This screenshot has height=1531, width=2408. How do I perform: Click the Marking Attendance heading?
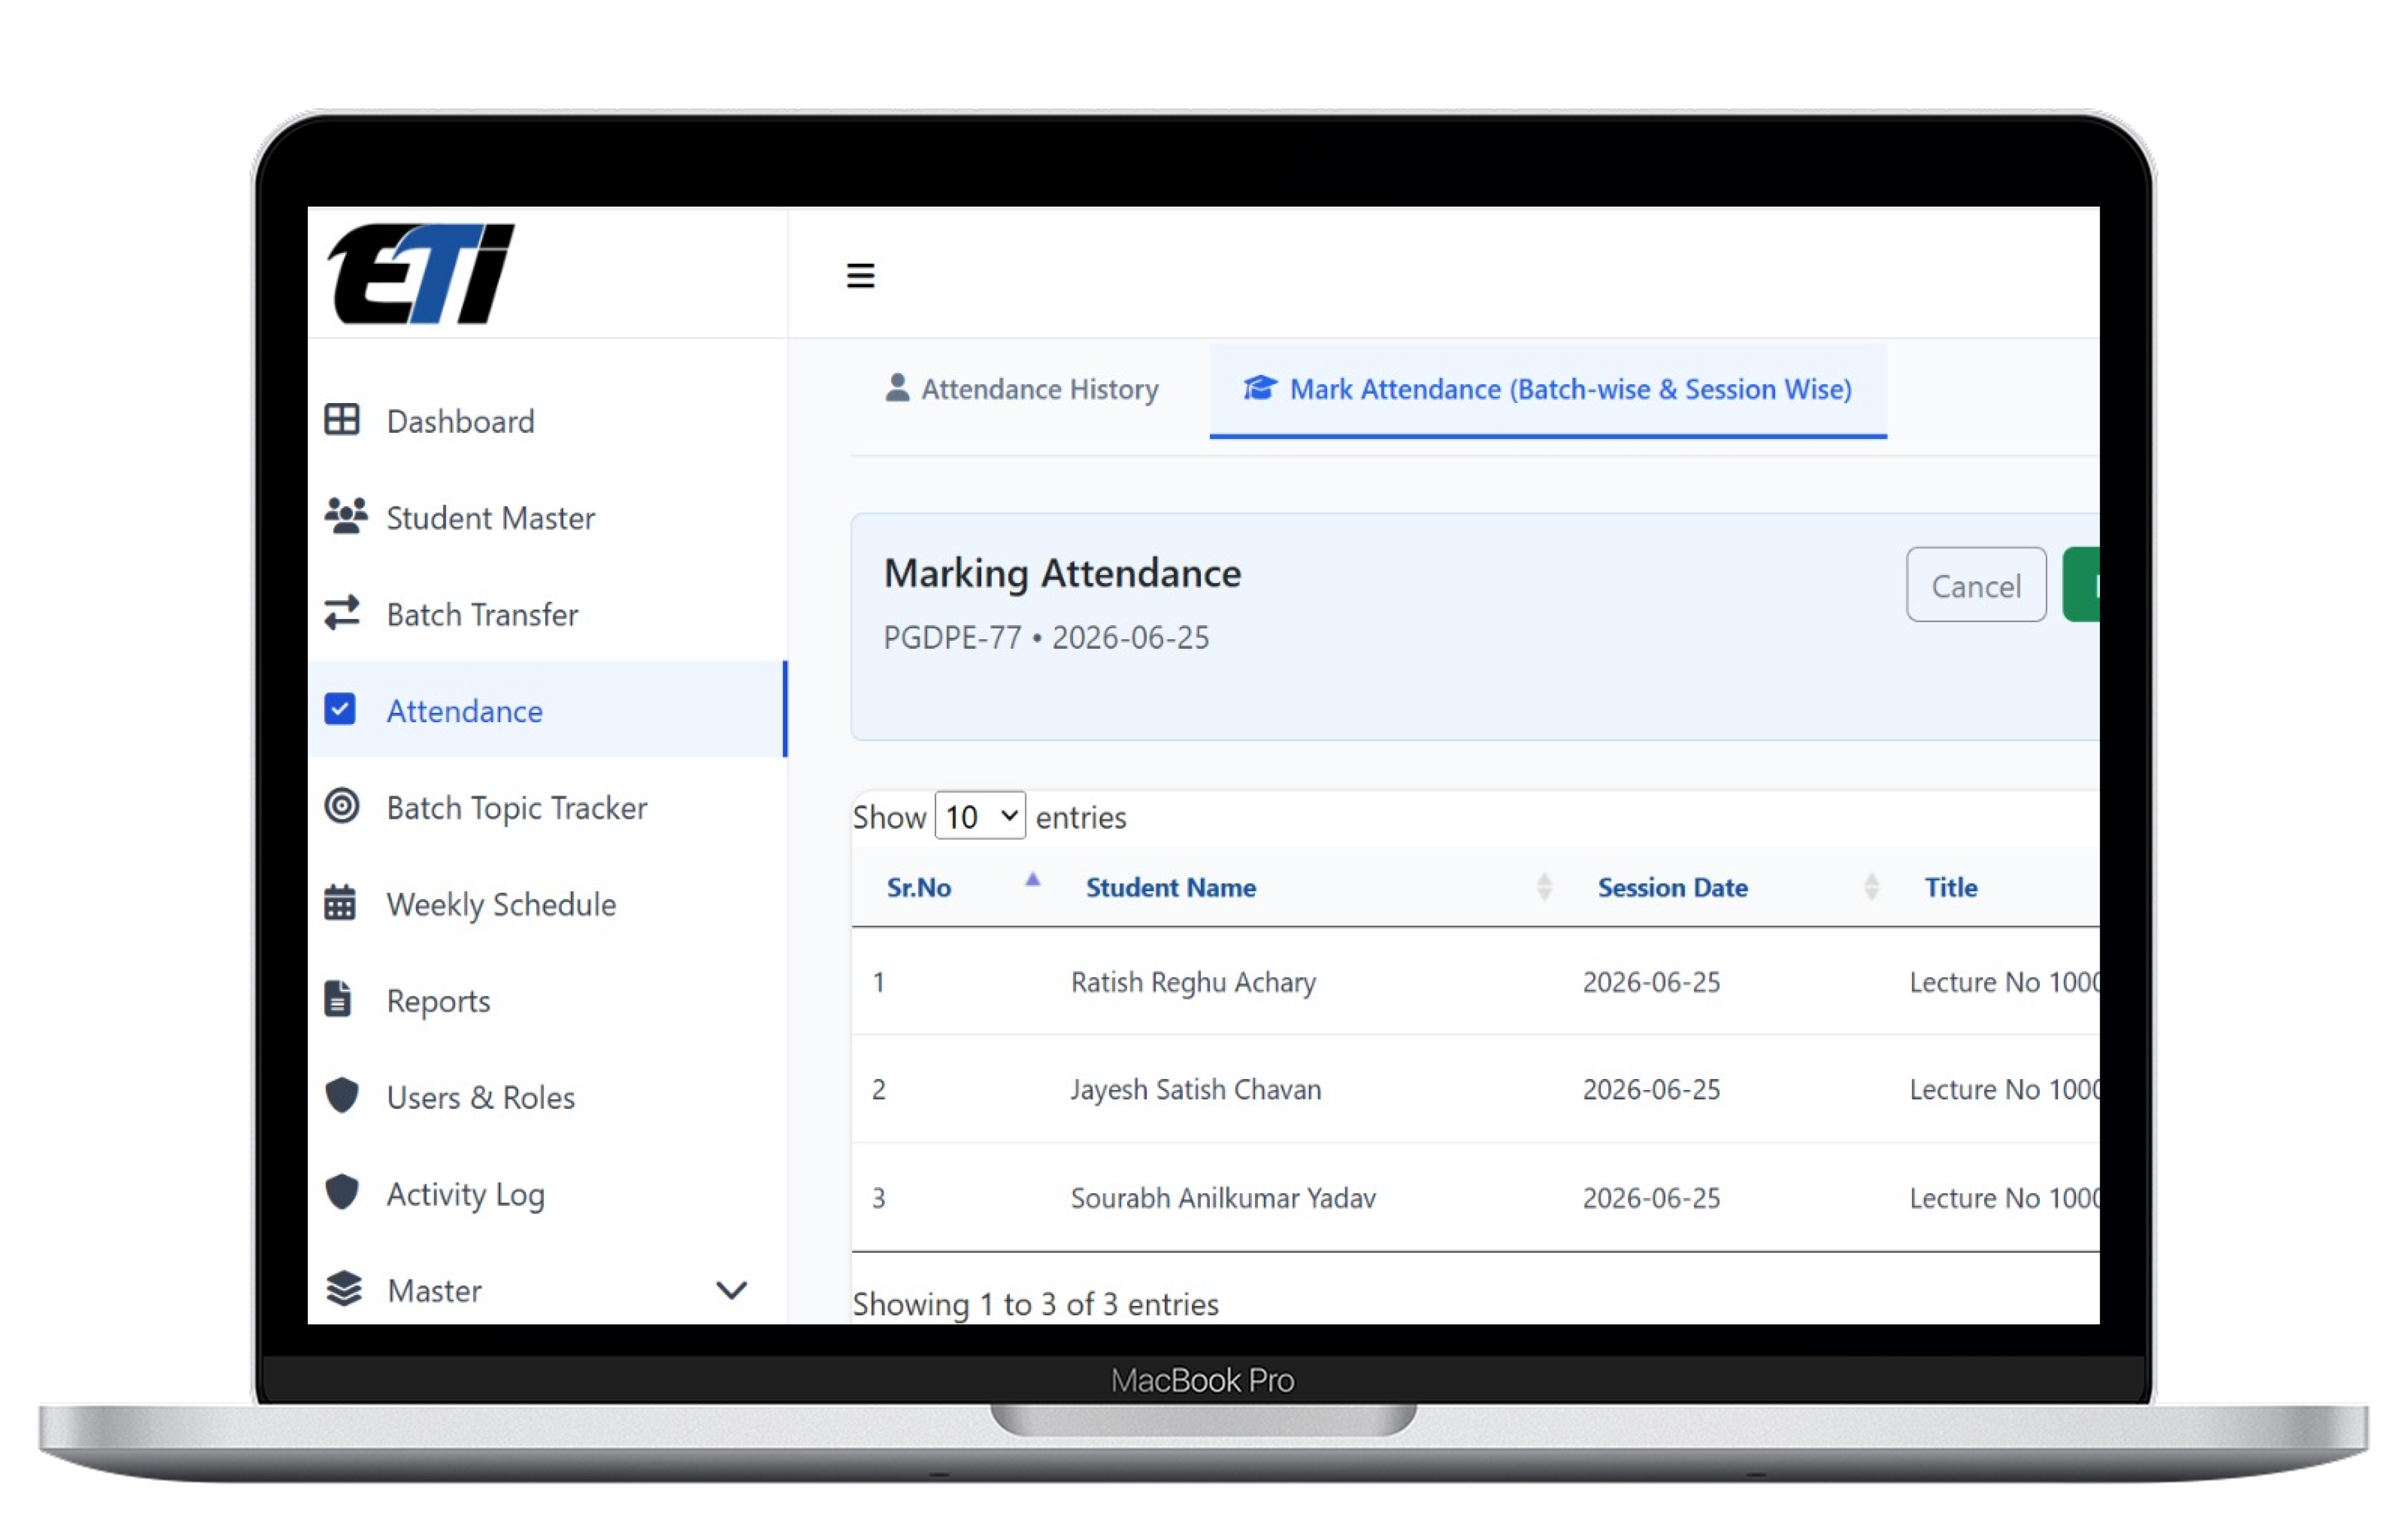point(1062,573)
